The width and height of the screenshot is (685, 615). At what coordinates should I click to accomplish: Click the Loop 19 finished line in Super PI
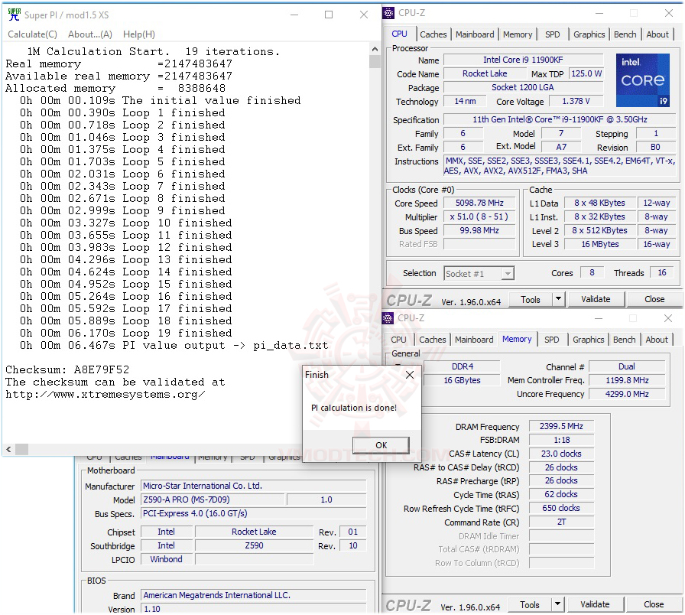126,333
